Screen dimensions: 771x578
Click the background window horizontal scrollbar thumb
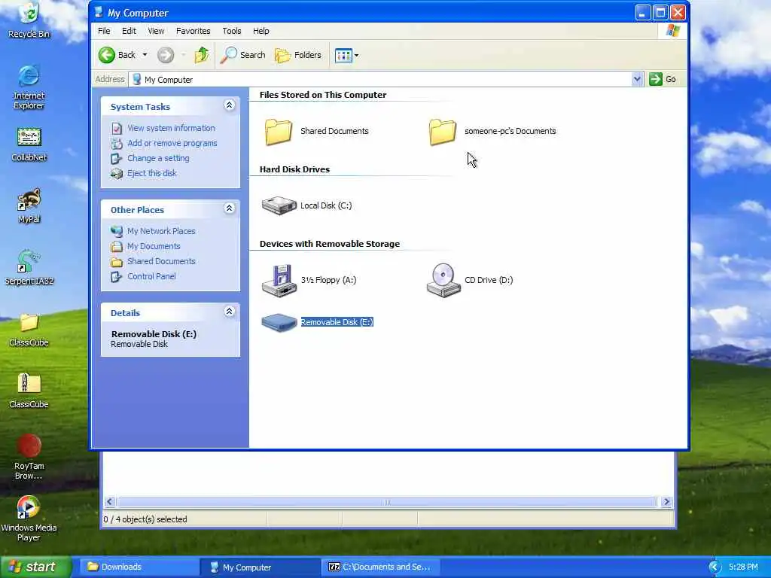[387, 502]
